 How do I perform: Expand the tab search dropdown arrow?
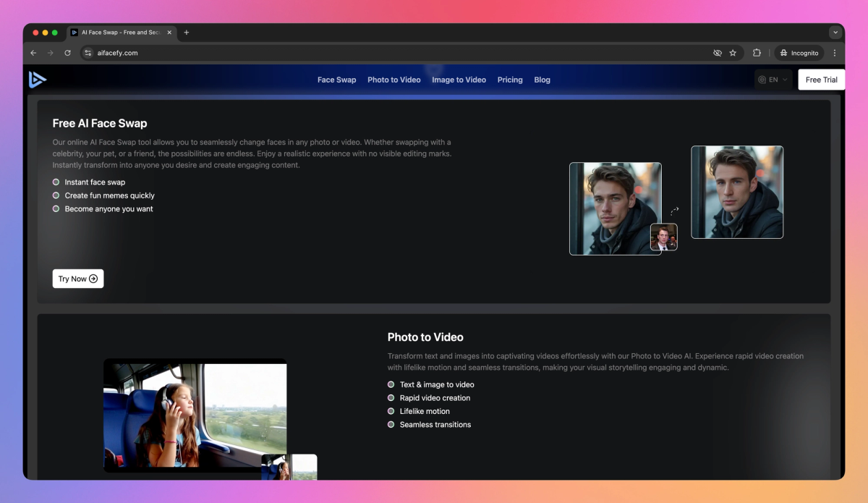(x=835, y=33)
